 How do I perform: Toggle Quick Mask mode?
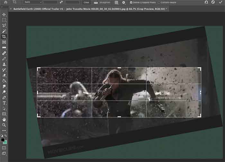[x=4, y=148]
